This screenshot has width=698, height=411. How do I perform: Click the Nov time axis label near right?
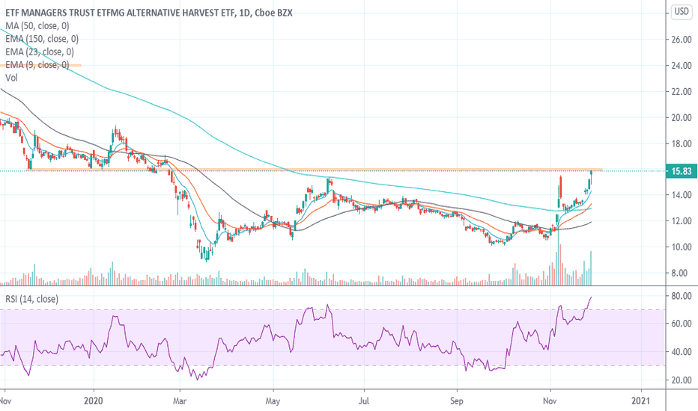click(550, 401)
